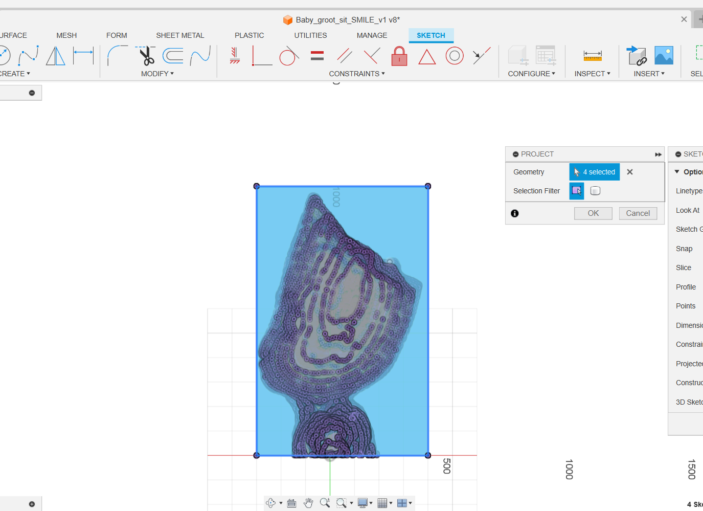Click the Display Settings monitor icon

click(362, 503)
